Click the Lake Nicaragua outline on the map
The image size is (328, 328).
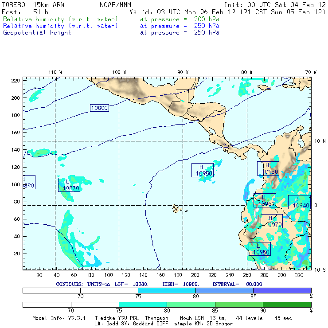212,131
